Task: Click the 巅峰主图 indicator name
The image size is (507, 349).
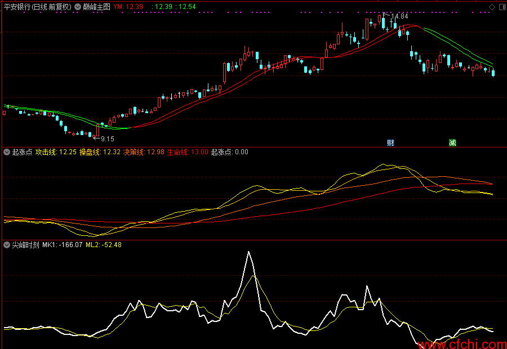Action: pyautogui.click(x=96, y=7)
